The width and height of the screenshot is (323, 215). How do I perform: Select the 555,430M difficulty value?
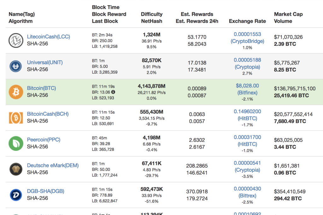pyautogui.click(x=152, y=112)
